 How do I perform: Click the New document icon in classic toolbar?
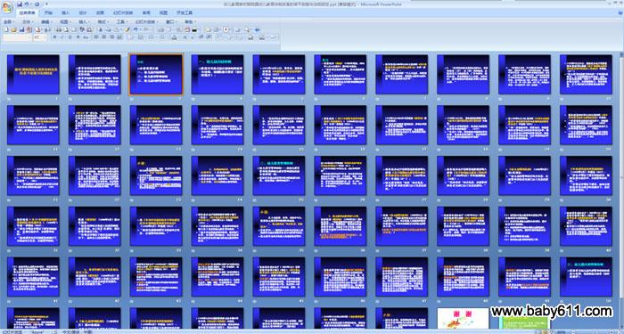[6, 29]
